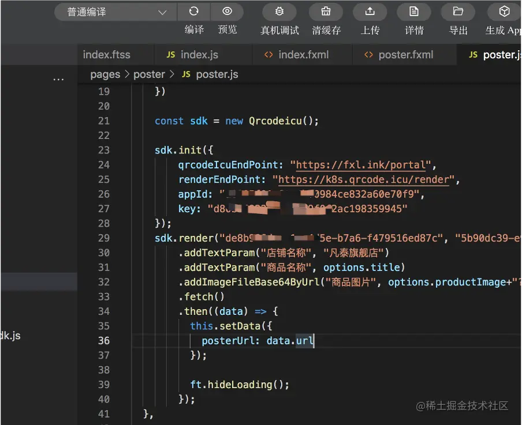Switch to the index.fxml tab

303,55
